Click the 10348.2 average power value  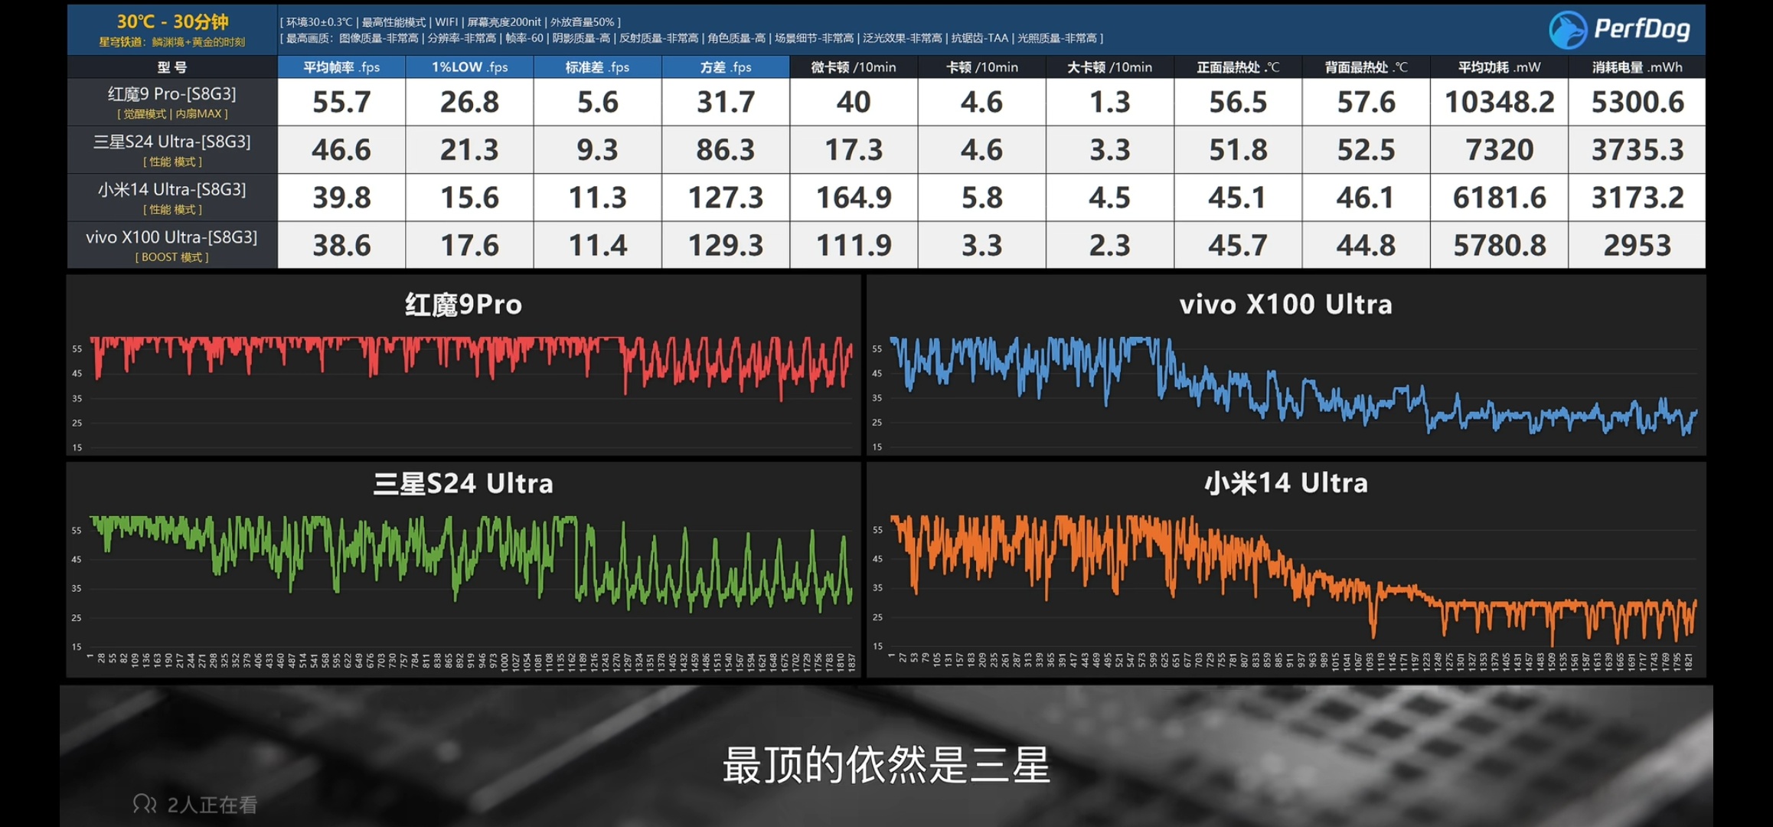pos(1499,102)
